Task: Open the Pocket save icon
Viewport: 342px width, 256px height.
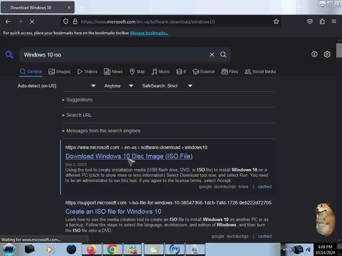Action: tap(310, 22)
